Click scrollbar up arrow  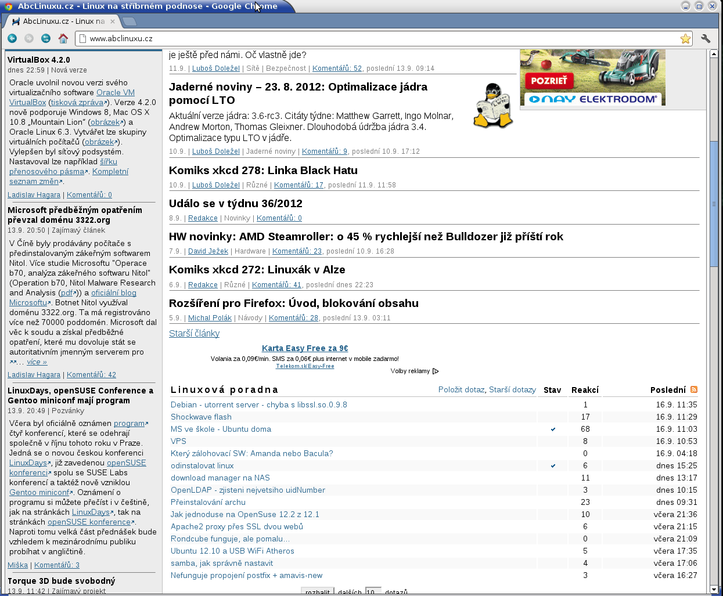(x=714, y=53)
